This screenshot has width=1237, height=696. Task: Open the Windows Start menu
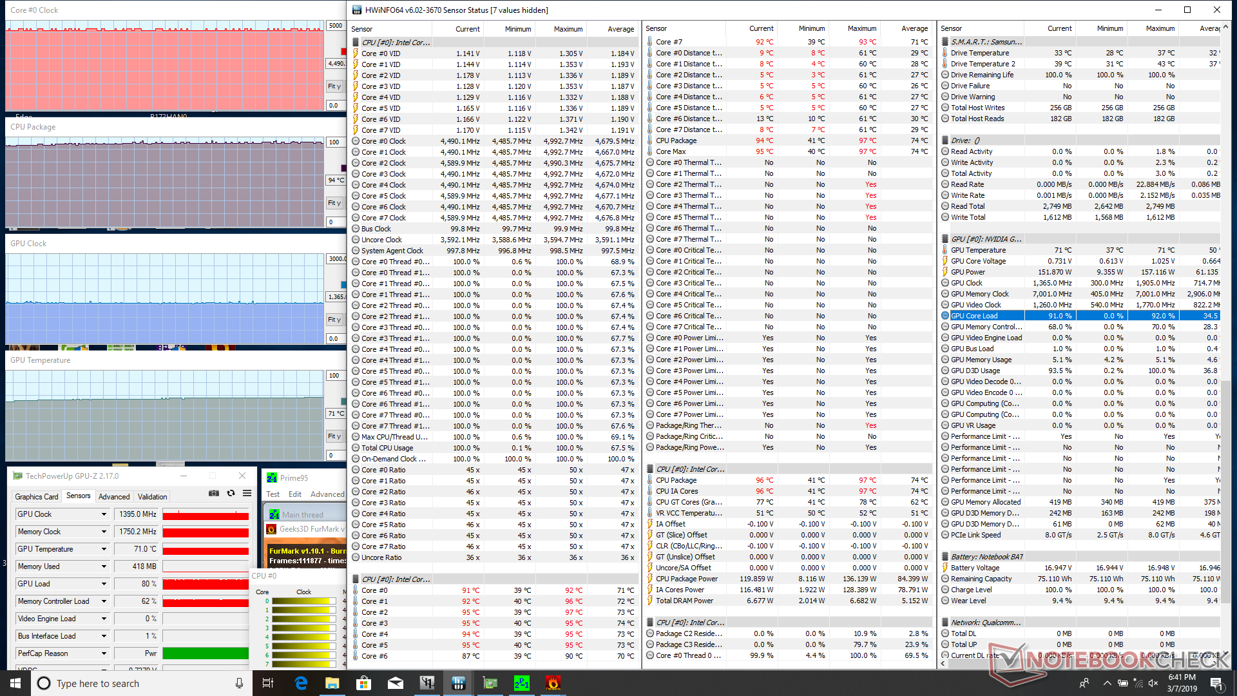[x=15, y=683]
